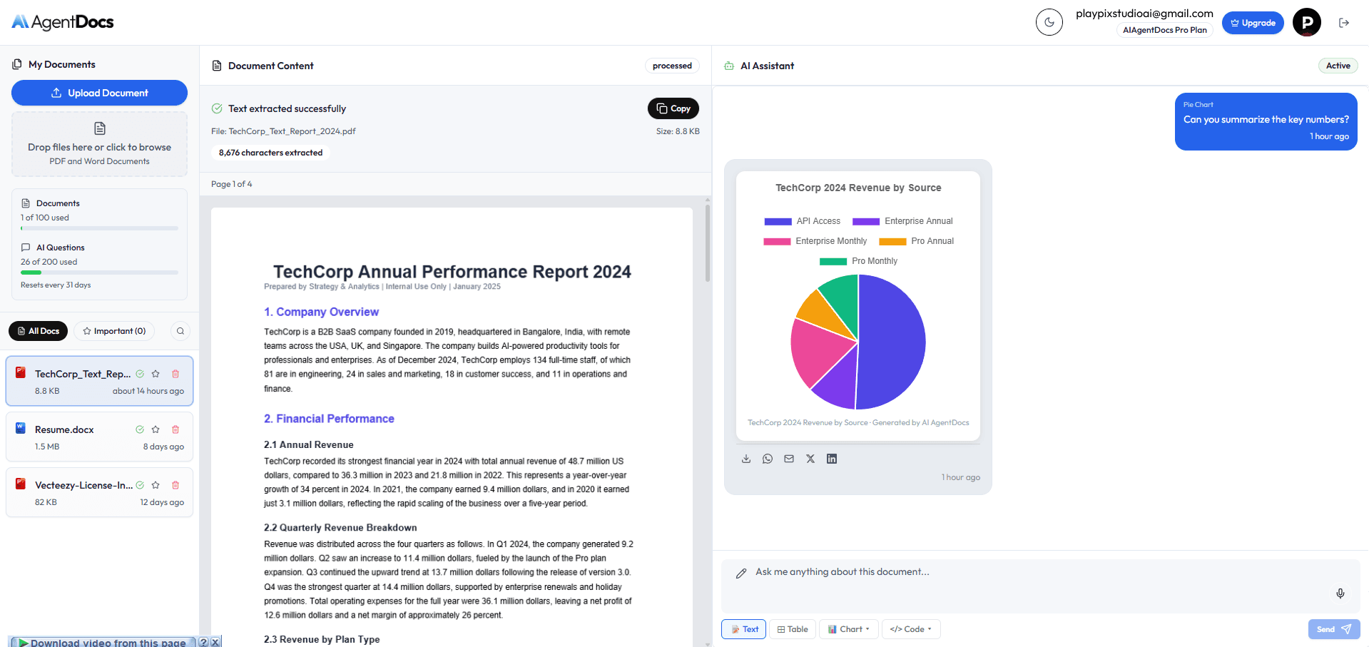
Task: Expand the Code dropdown
Action: (x=911, y=629)
